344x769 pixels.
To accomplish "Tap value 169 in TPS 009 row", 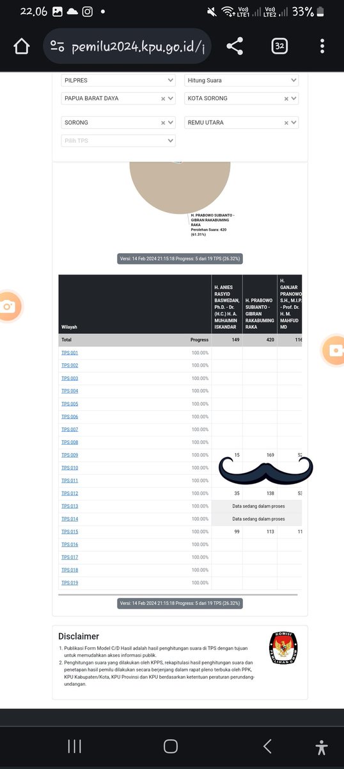I will 270,455.
